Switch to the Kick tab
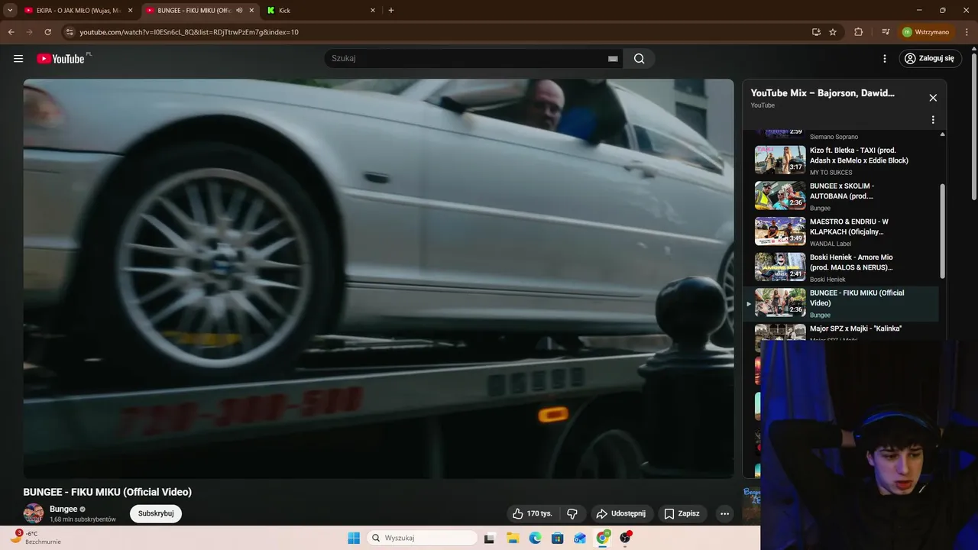Viewport: 978px width, 550px height. tap(321, 11)
